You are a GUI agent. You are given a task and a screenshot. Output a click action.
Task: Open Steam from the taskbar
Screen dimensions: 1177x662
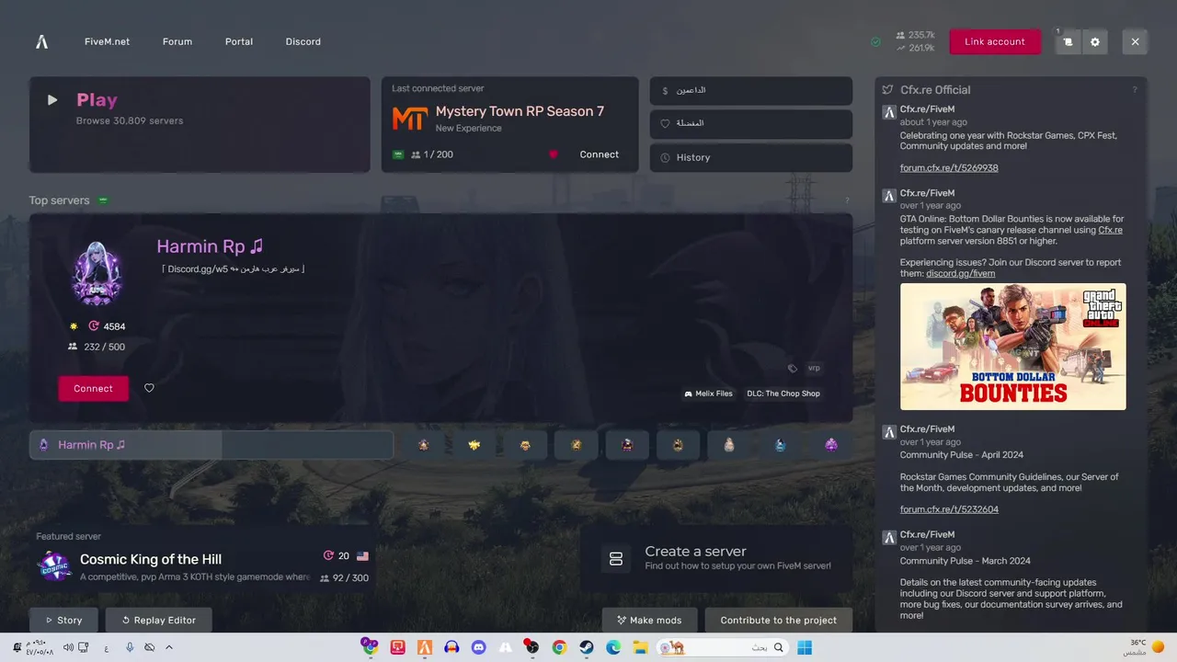click(x=586, y=647)
